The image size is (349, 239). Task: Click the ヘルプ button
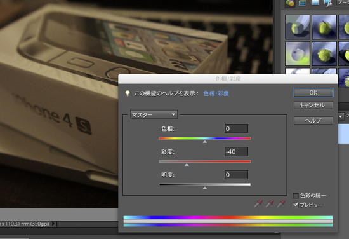tap(313, 121)
